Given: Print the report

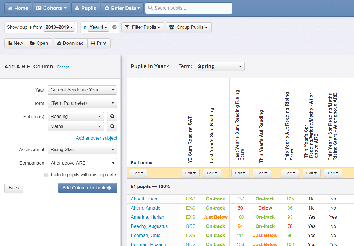Looking at the screenshot, I should click(99, 43).
